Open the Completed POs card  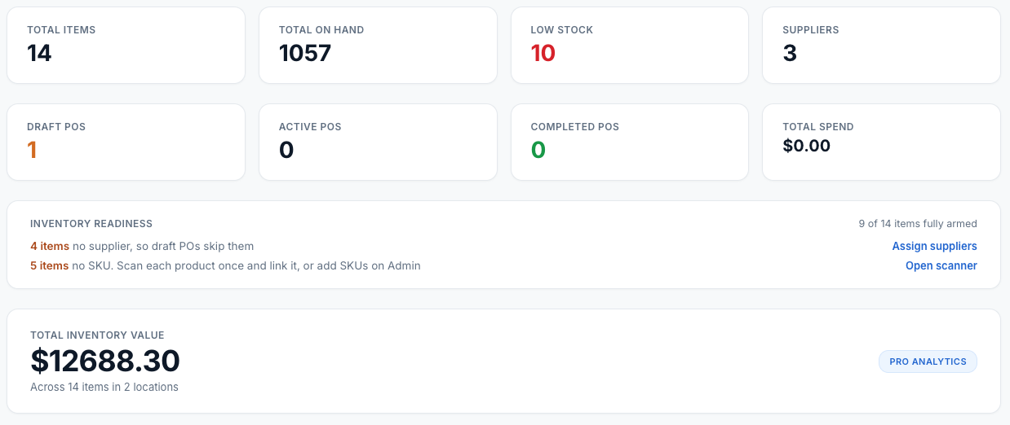pyautogui.click(x=630, y=142)
